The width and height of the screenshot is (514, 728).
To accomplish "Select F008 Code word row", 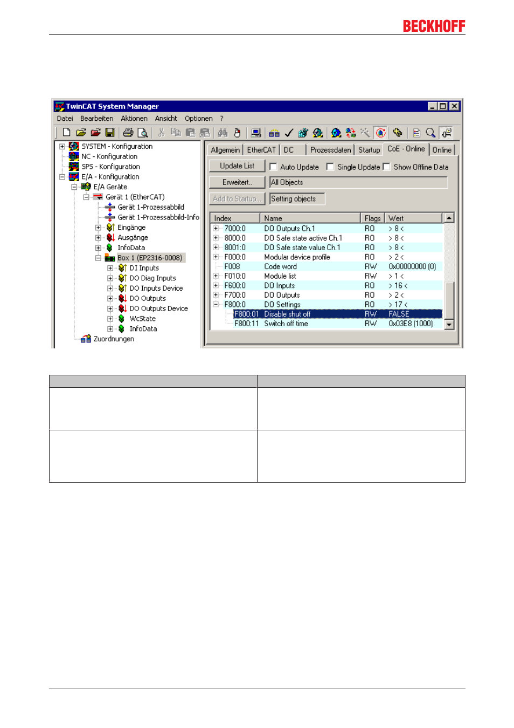I will click(x=327, y=266).
